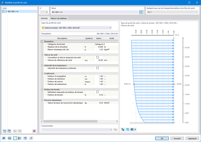Viewport: 201px width, 142px height.
Task: Open the print options dropdown arrow beside the printer
Action: point(135,130)
